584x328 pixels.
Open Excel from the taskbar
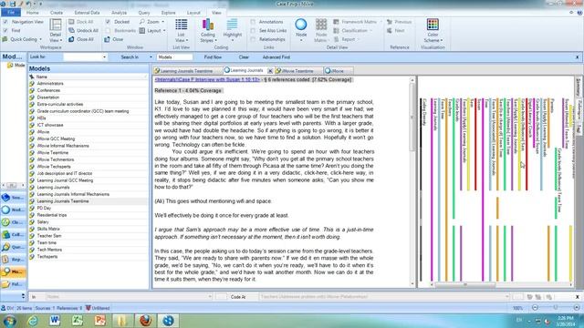tap(78, 320)
